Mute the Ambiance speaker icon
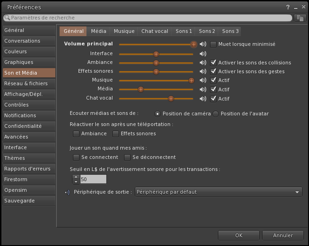The image size is (309, 246). click(203, 63)
